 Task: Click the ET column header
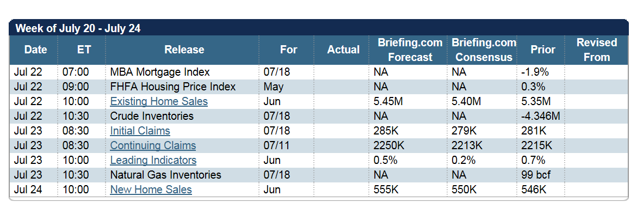click(84, 50)
